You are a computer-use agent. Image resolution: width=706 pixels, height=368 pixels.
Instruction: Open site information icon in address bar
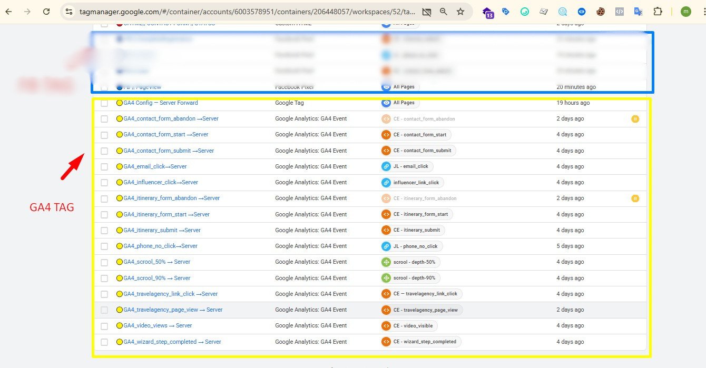(69, 12)
